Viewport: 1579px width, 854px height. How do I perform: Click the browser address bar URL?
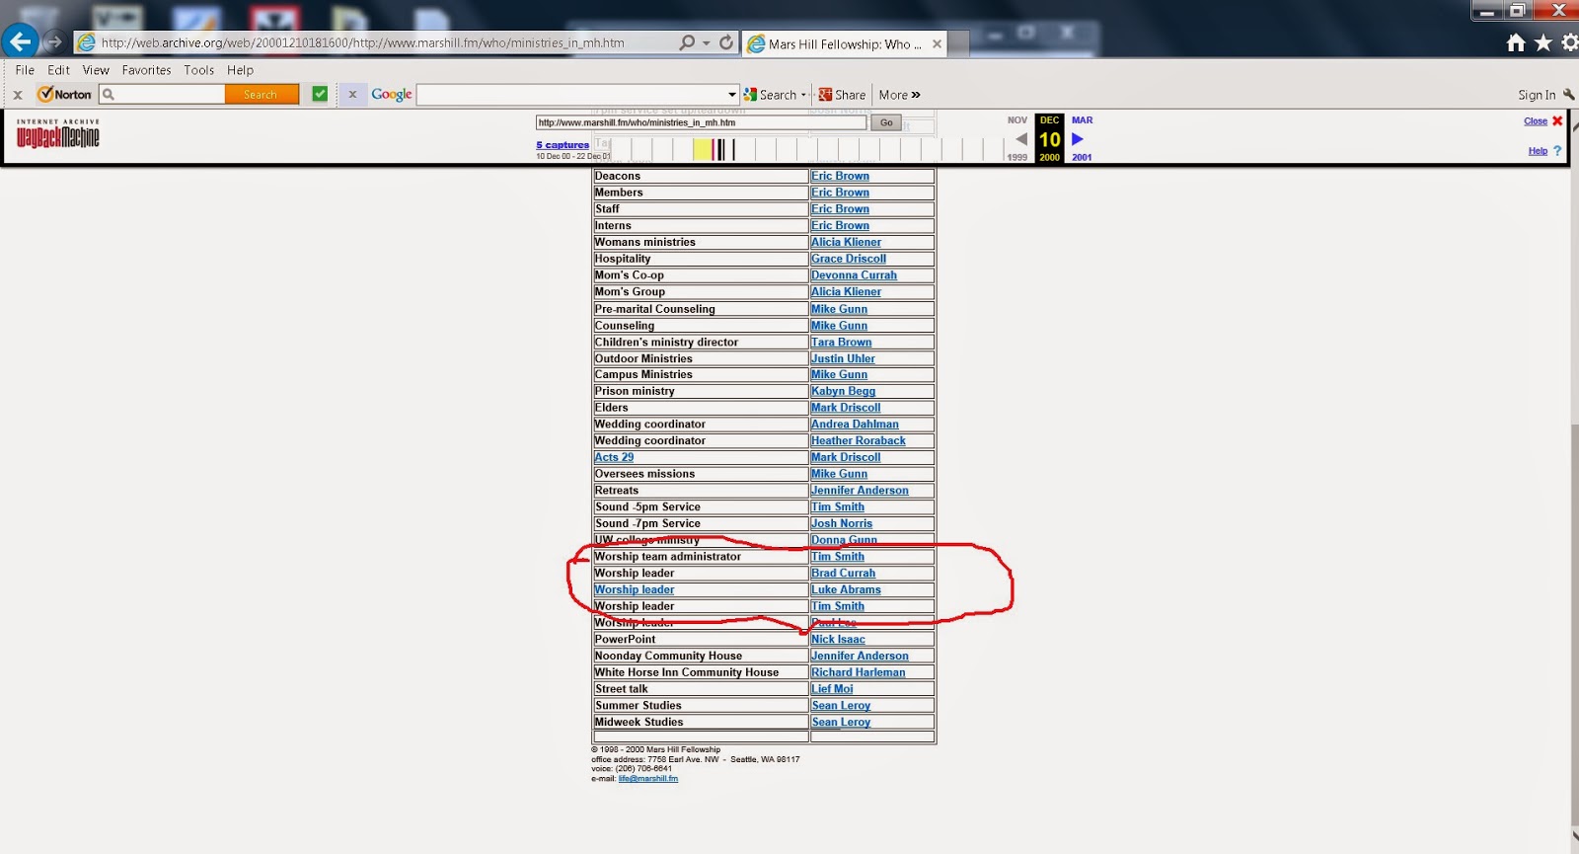click(x=362, y=43)
